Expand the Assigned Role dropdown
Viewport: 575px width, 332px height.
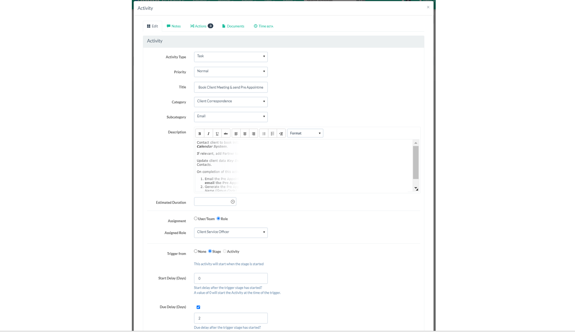click(x=230, y=233)
